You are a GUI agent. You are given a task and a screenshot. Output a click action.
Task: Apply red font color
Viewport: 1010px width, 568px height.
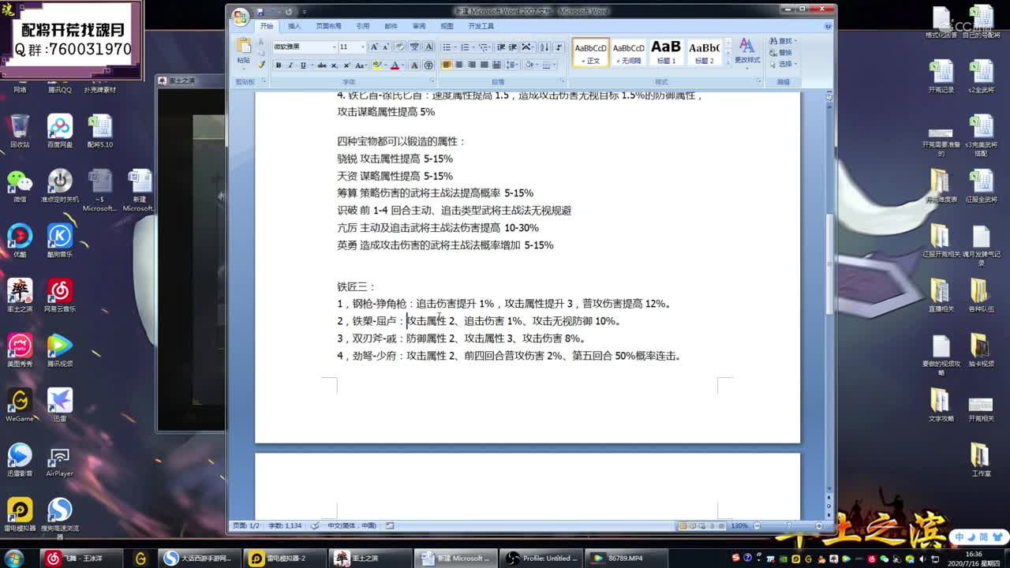(x=395, y=65)
